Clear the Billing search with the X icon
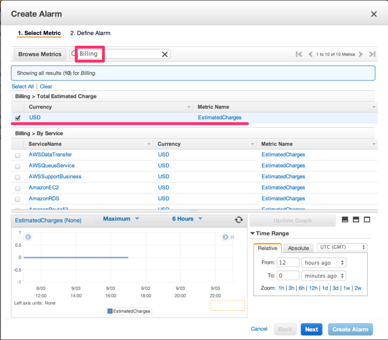The height and width of the screenshot is (340, 388). 165,54
